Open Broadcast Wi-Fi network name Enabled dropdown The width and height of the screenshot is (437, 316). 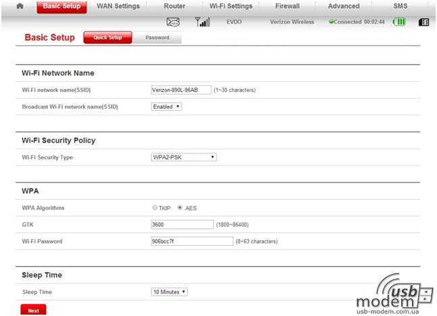166,107
